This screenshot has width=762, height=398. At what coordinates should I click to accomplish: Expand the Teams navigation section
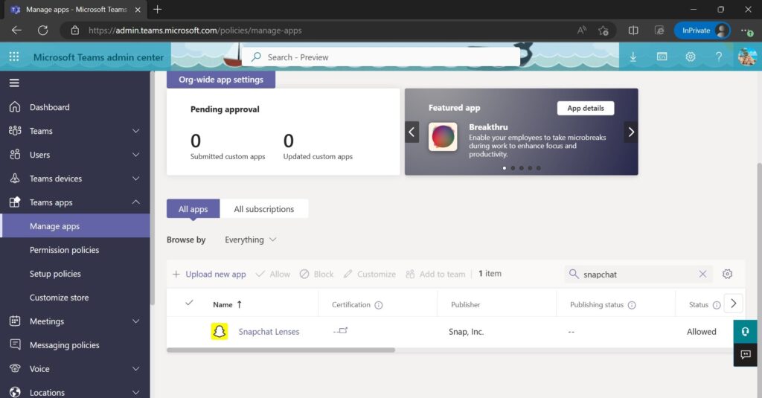[x=135, y=131]
